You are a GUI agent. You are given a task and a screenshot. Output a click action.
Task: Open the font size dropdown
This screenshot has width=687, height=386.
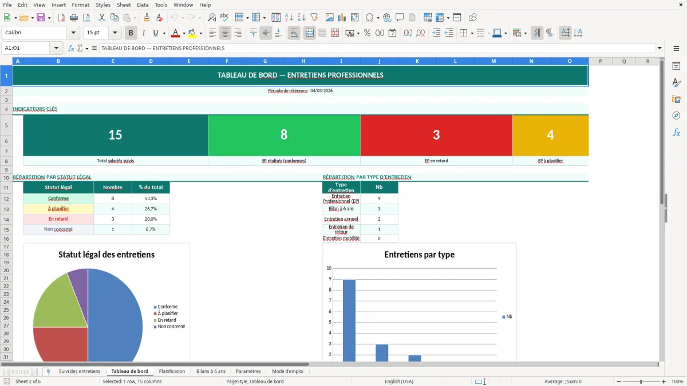pyautogui.click(x=114, y=33)
